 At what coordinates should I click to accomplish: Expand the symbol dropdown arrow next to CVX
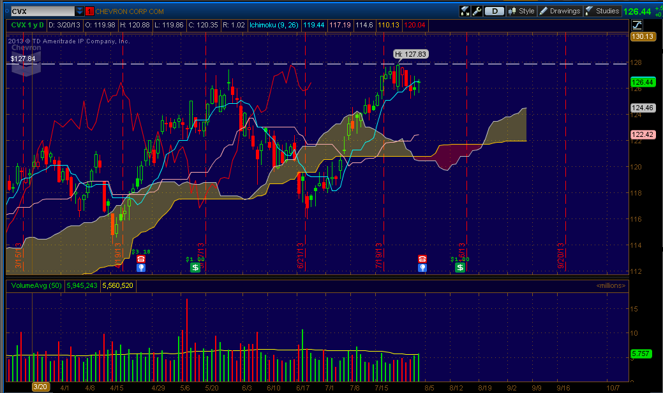coord(80,11)
